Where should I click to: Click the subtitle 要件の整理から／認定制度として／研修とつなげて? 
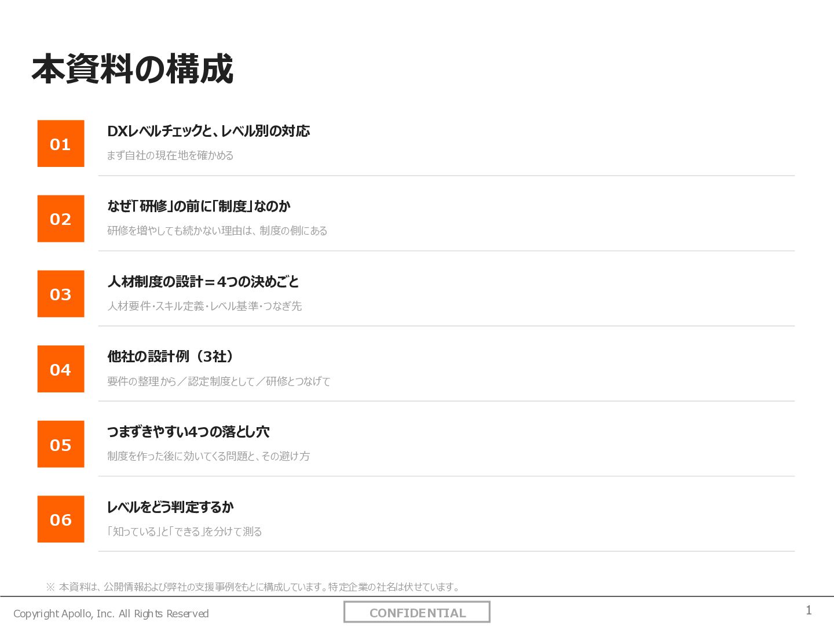219,381
